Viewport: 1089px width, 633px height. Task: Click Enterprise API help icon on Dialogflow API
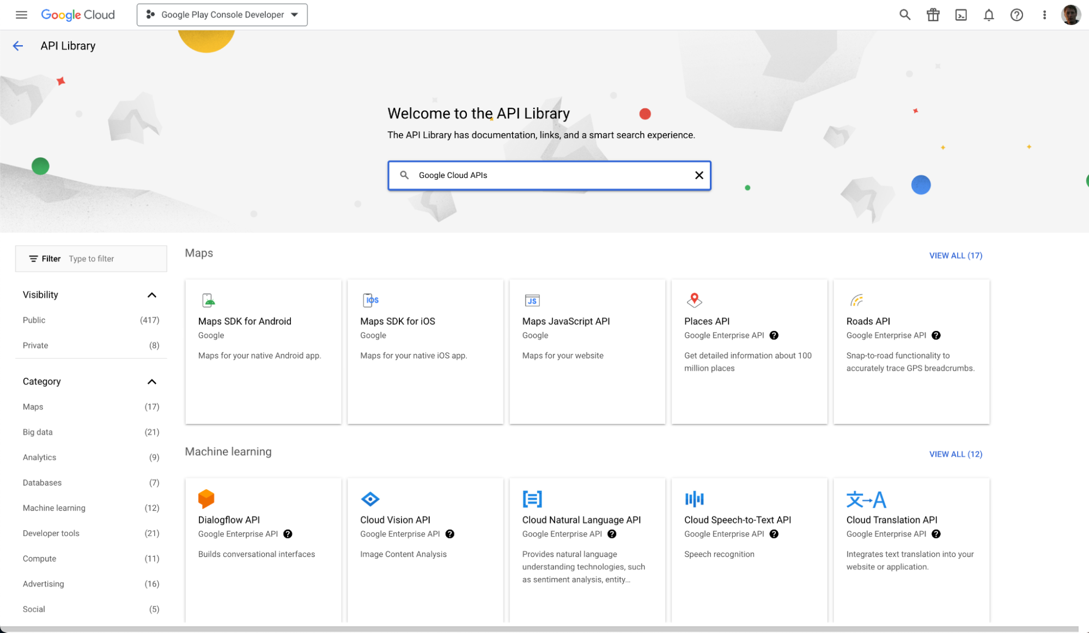(288, 534)
